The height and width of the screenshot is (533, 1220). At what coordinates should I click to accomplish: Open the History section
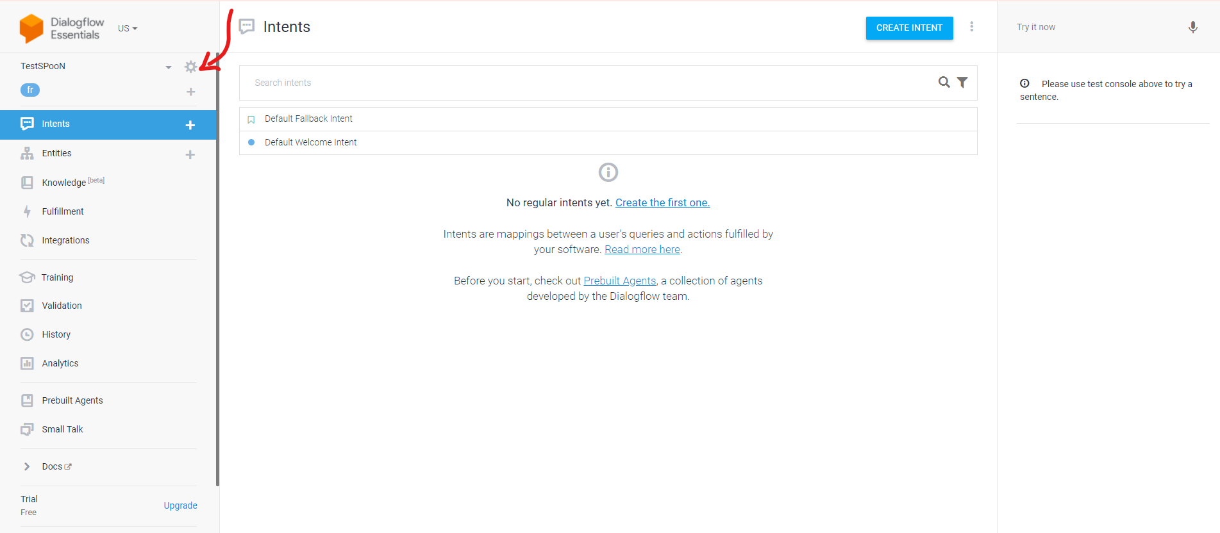[56, 334]
